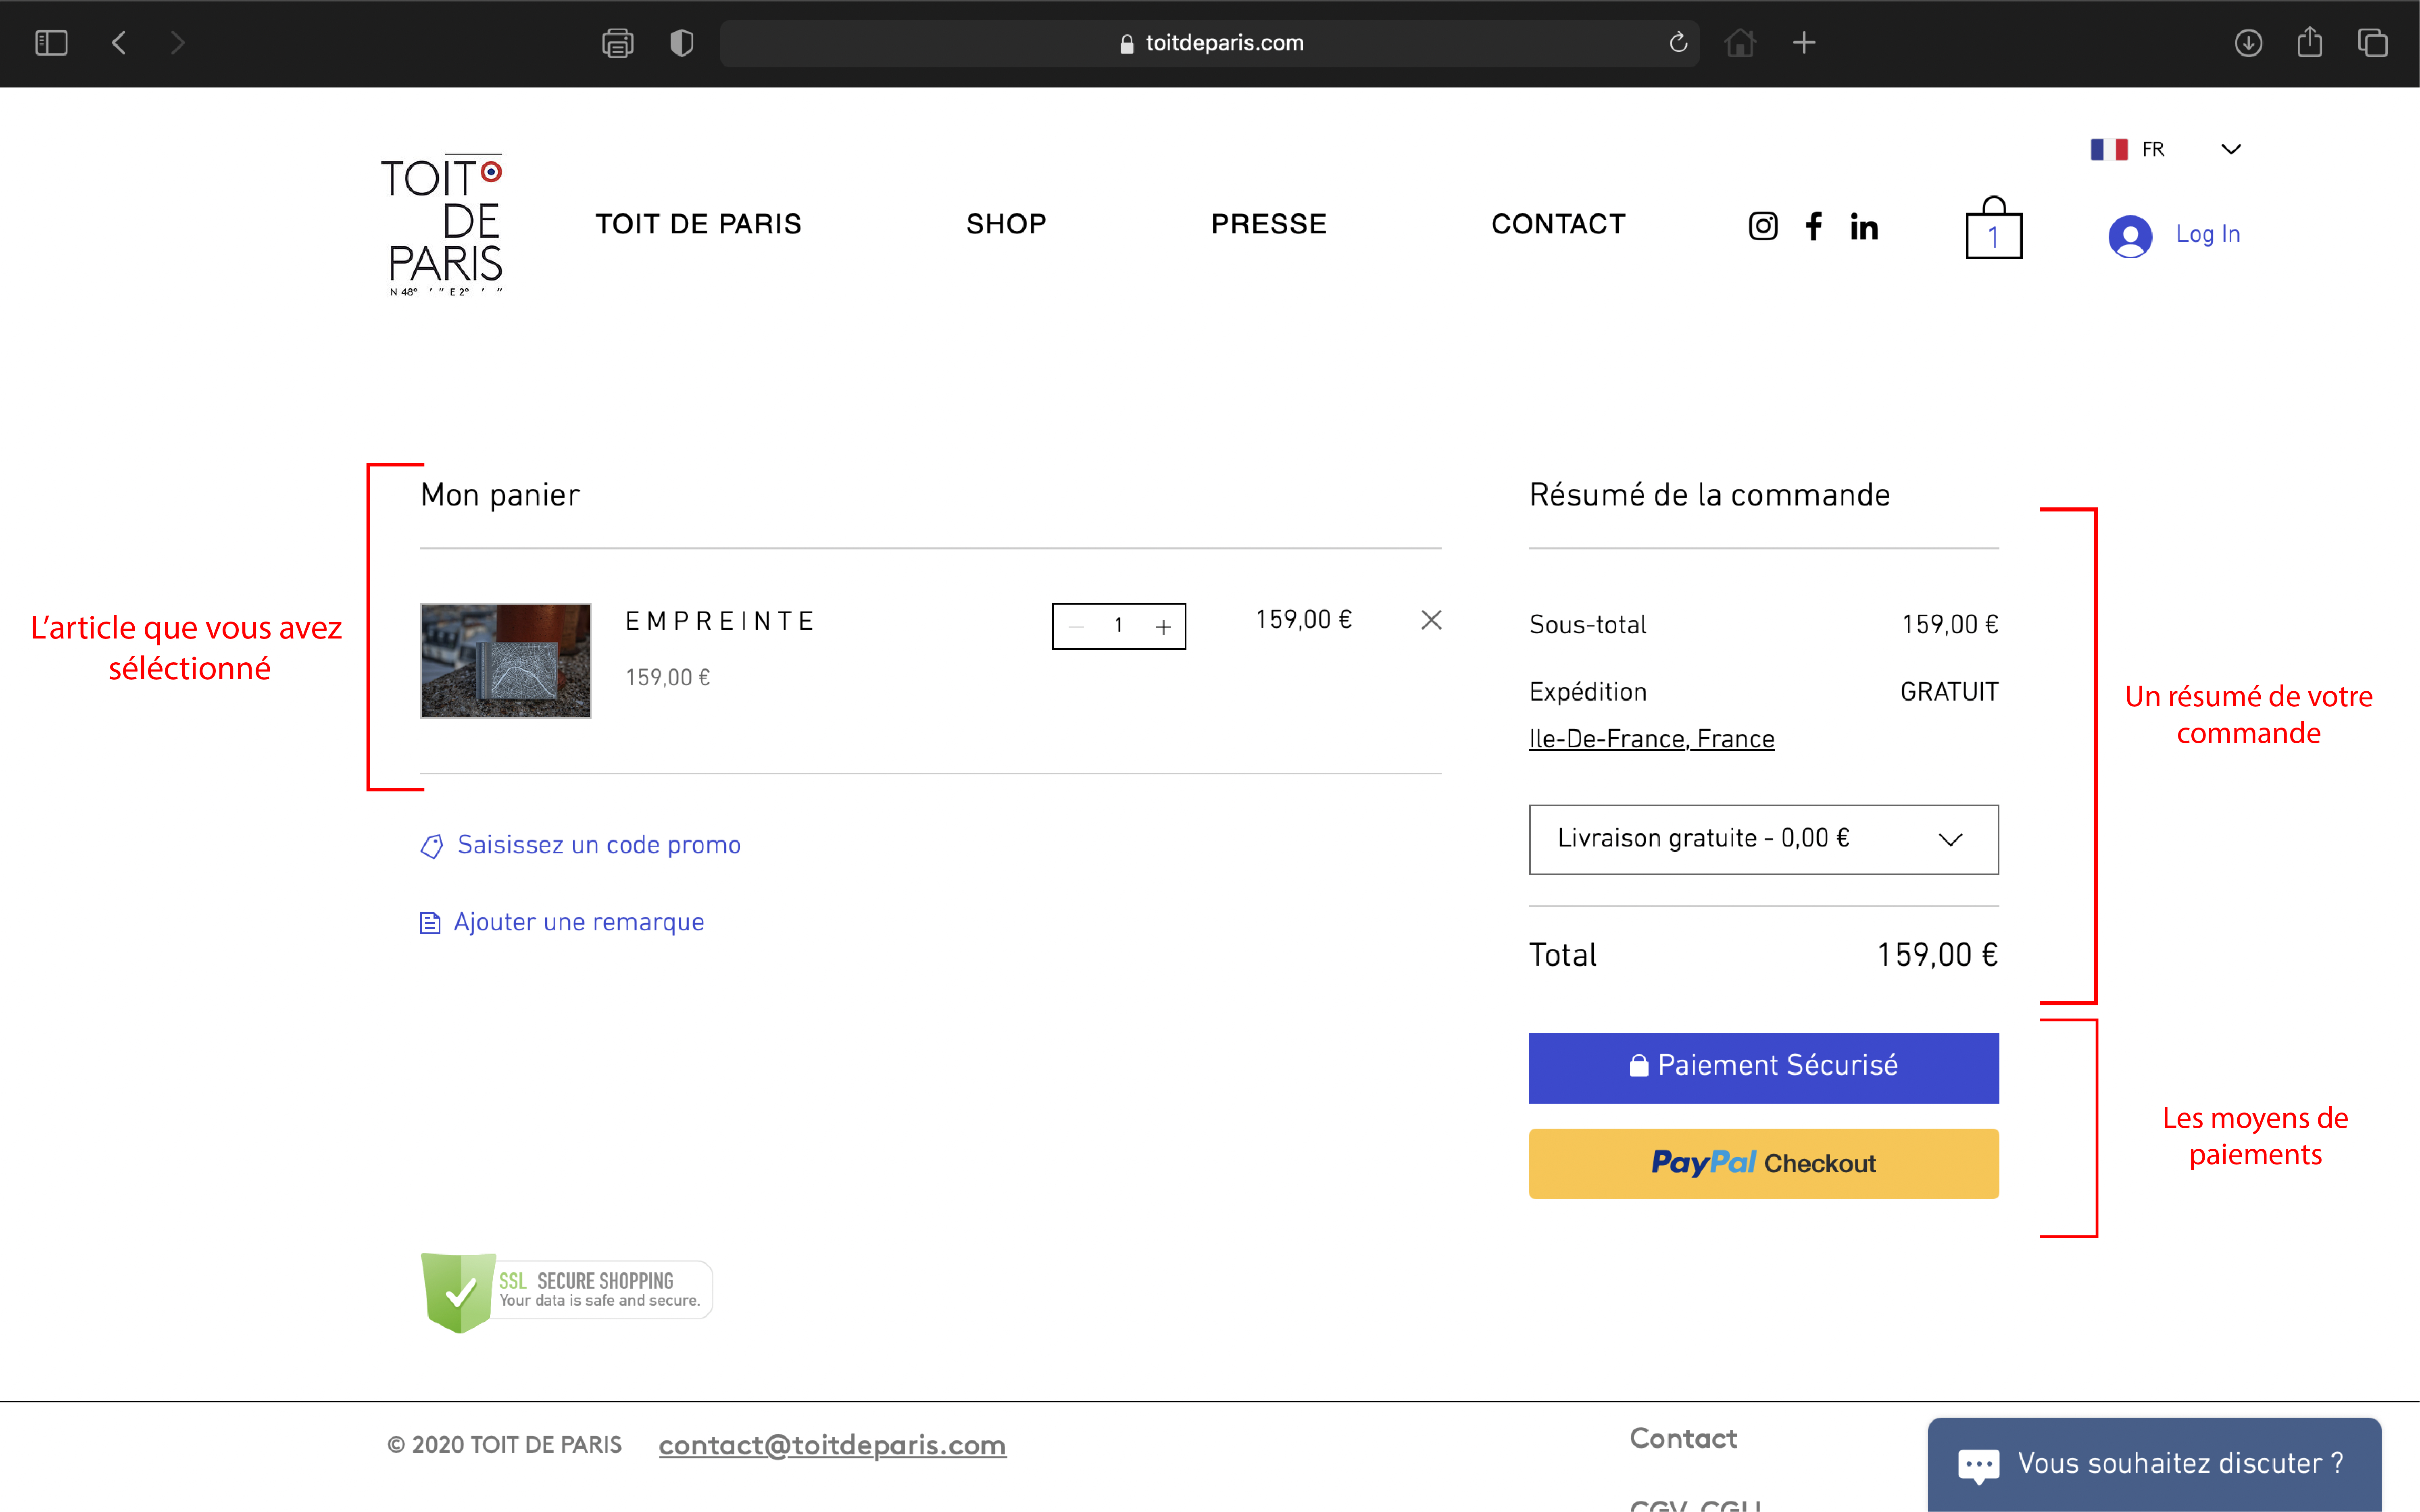Click the Log In link
Screen dimensions: 2420x1512
tap(2208, 234)
